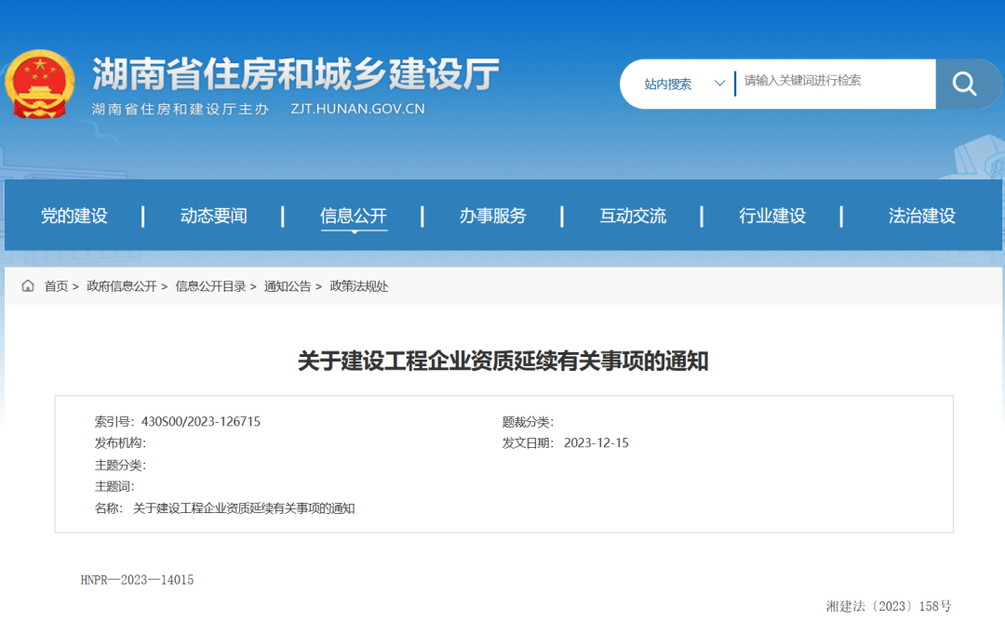
Task: Select the 信息公开 navigation tab
Action: click(x=353, y=216)
